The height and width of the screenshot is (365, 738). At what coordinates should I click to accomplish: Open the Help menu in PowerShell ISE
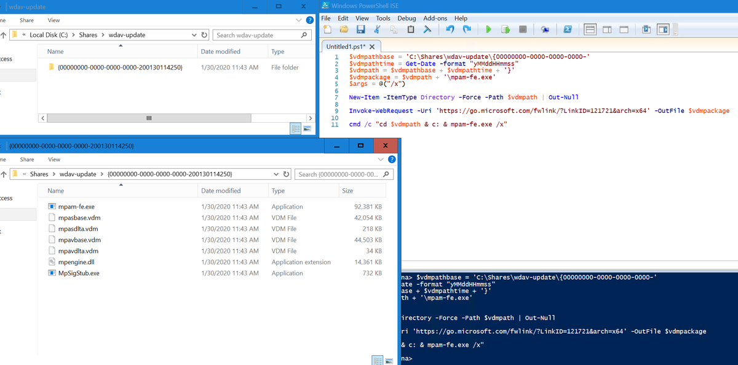click(461, 18)
